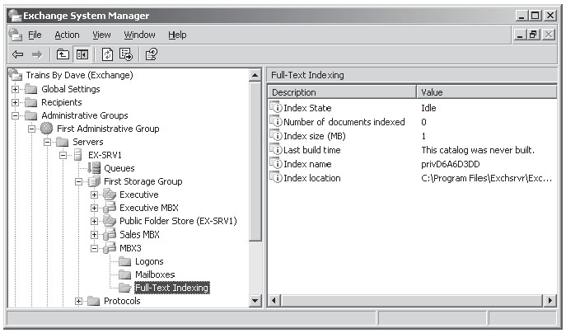Screen dimensions: 566x333
Task: Open the Action menu
Action: point(67,35)
